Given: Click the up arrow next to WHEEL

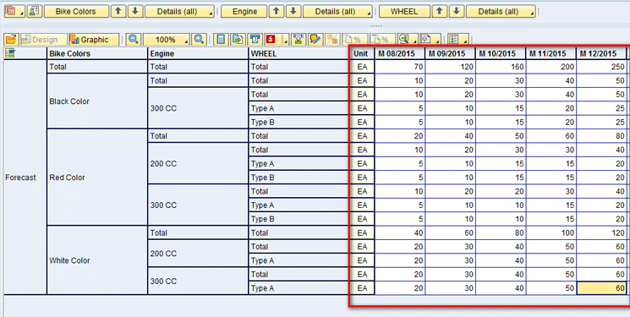Looking at the screenshot, I should 440,11.
